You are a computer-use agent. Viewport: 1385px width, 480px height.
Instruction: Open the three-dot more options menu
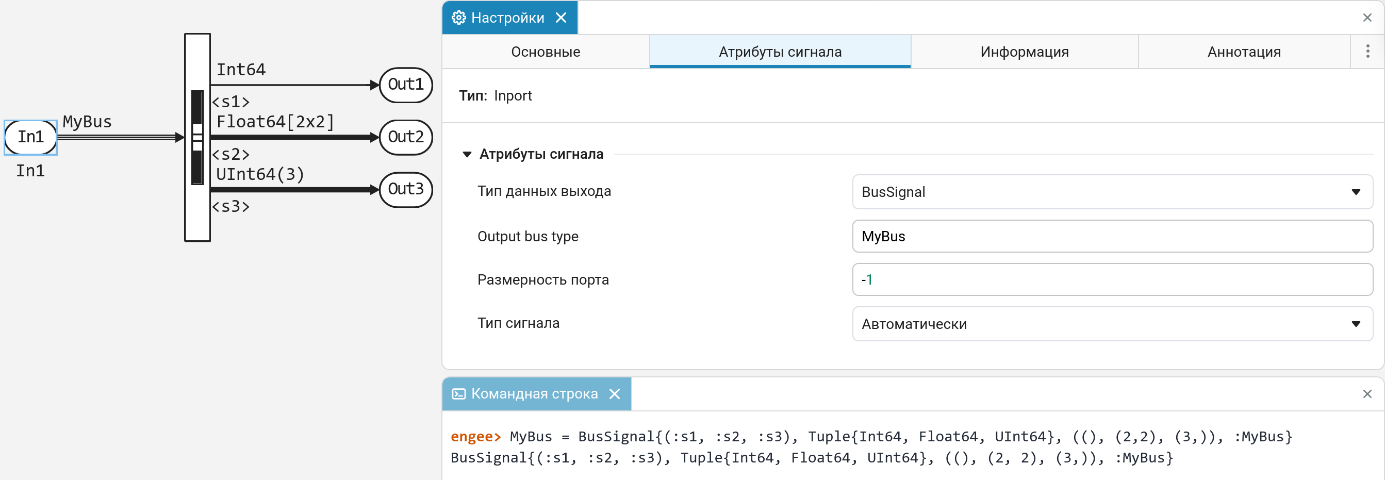click(x=1367, y=52)
